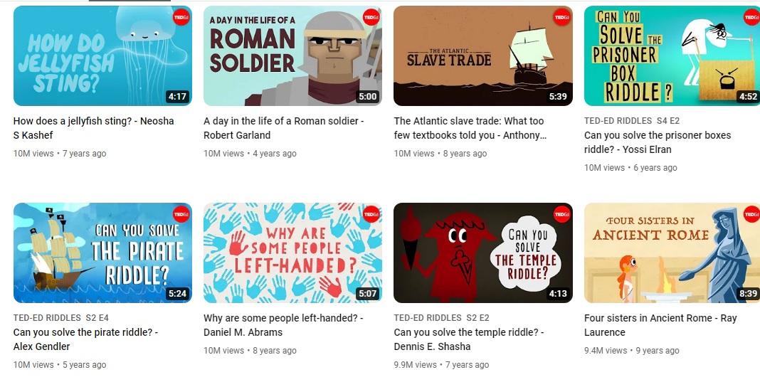Open the Prisoner Box Riddle thumbnail
The width and height of the screenshot is (760, 387).
tap(672, 55)
